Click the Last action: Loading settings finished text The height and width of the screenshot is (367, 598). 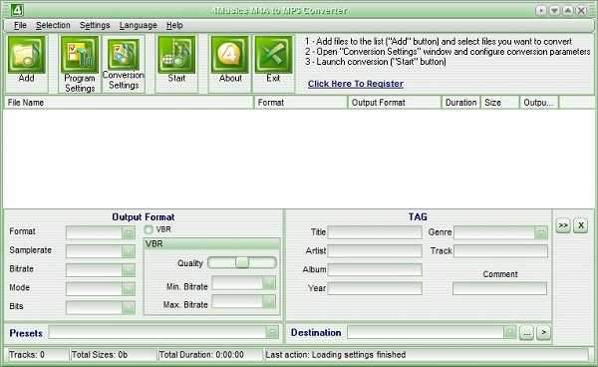[x=336, y=355]
